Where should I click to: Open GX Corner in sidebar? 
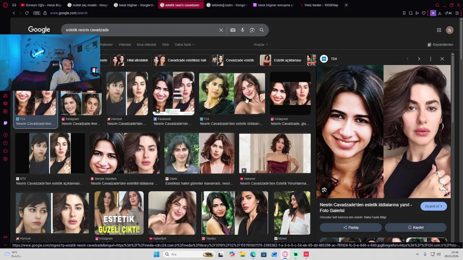tap(5, 237)
